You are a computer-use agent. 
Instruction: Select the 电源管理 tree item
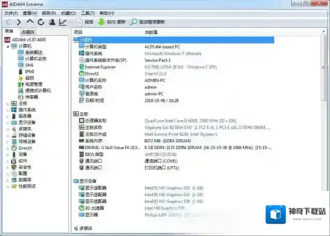pos(34,84)
